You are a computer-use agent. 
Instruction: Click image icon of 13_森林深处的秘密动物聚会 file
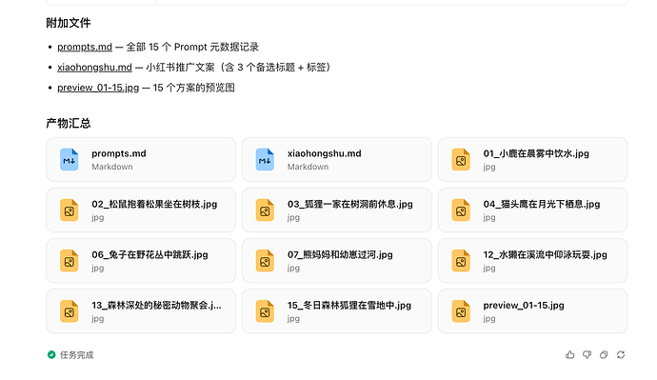pyautogui.click(x=70, y=311)
